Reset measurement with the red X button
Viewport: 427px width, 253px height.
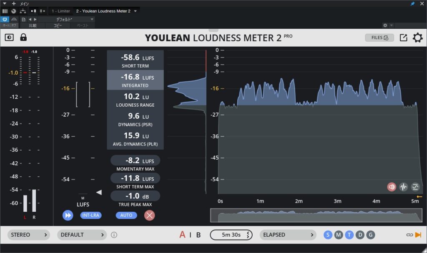[149, 215]
